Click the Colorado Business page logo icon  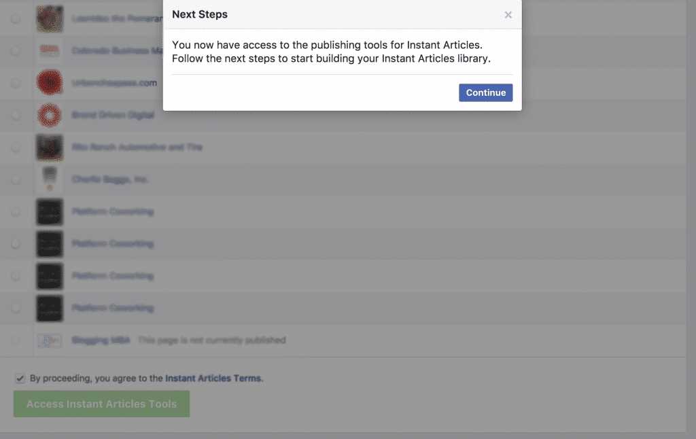[x=50, y=50]
